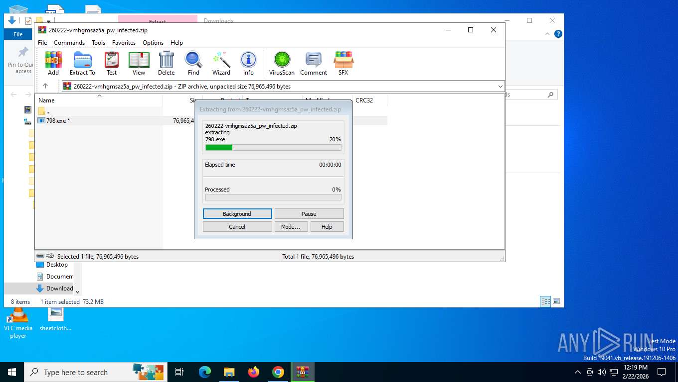Click the Processed total progress bar

point(273,197)
